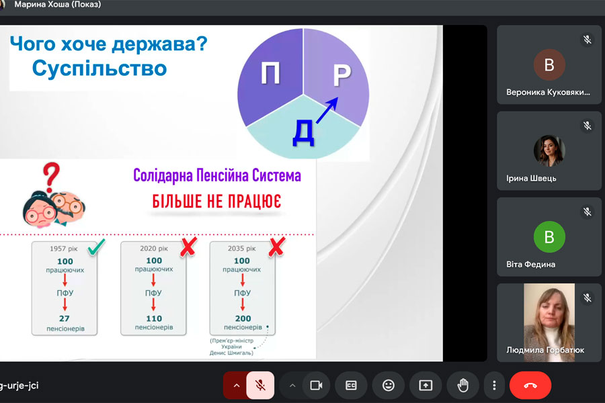Click the Суспільство heading on slide

pos(99,69)
